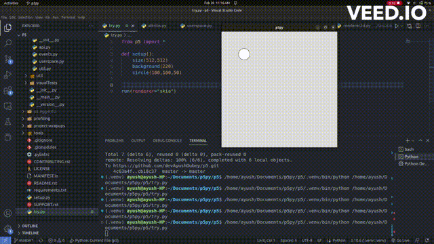Split the editor to the right
The width and height of the screenshot is (434, 244).
tap(418, 26)
